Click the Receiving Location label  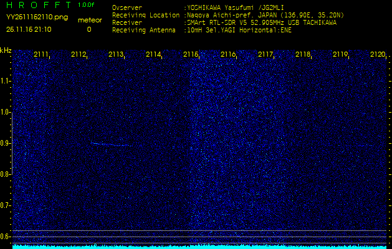point(146,16)
